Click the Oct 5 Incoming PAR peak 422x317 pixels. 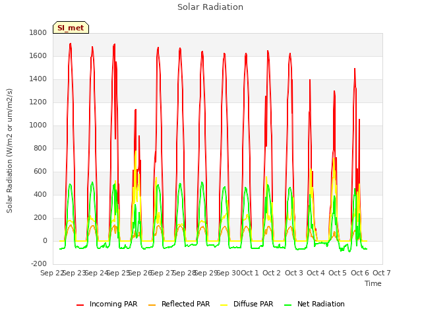click(x=334, y=92)
